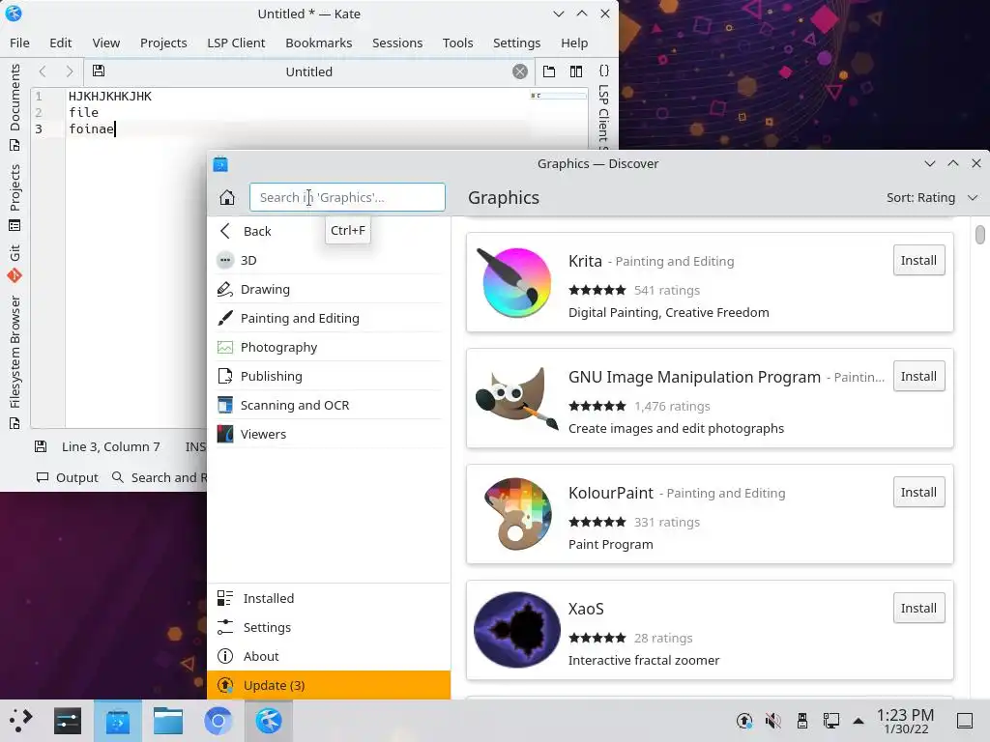
Task: Click the Kate minimap scrollbar
Action: point(559,96)
